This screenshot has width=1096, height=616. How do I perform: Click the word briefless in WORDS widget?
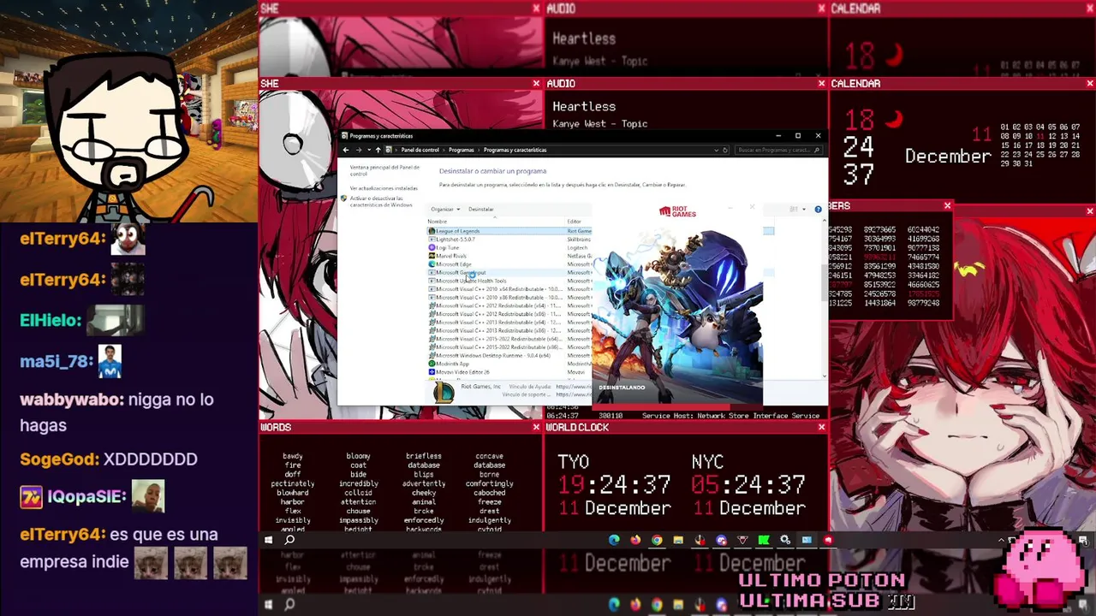(424, 456)
